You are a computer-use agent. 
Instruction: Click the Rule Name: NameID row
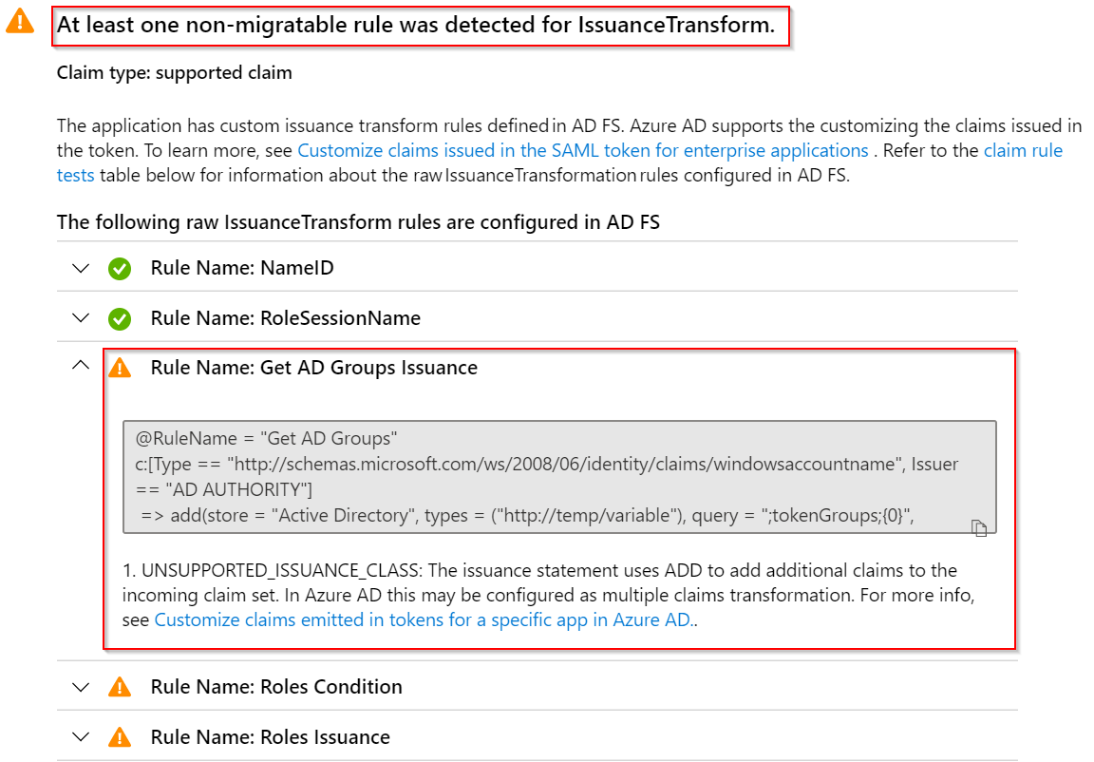[x=242, y=268]
